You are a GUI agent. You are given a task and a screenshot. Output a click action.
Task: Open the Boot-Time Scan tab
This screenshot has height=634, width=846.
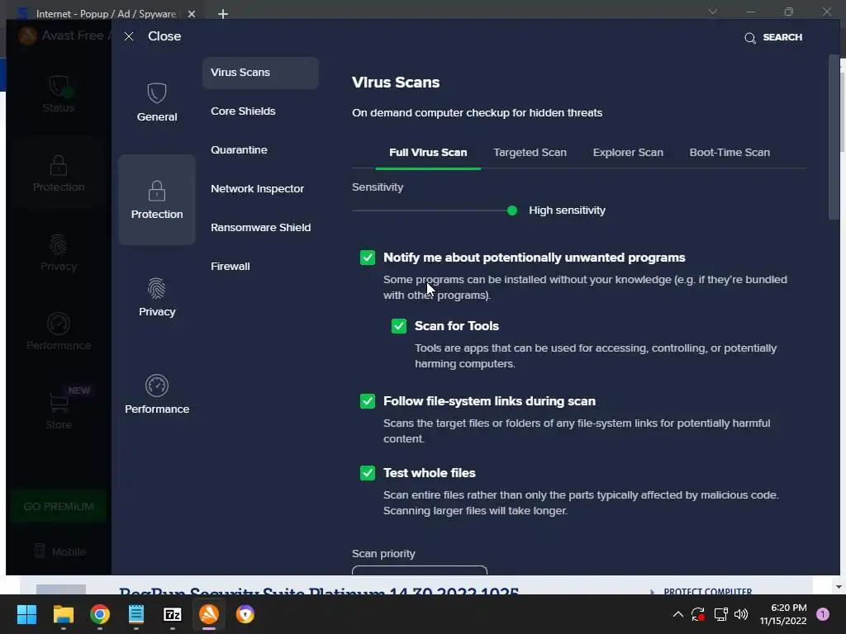(730, 153)
